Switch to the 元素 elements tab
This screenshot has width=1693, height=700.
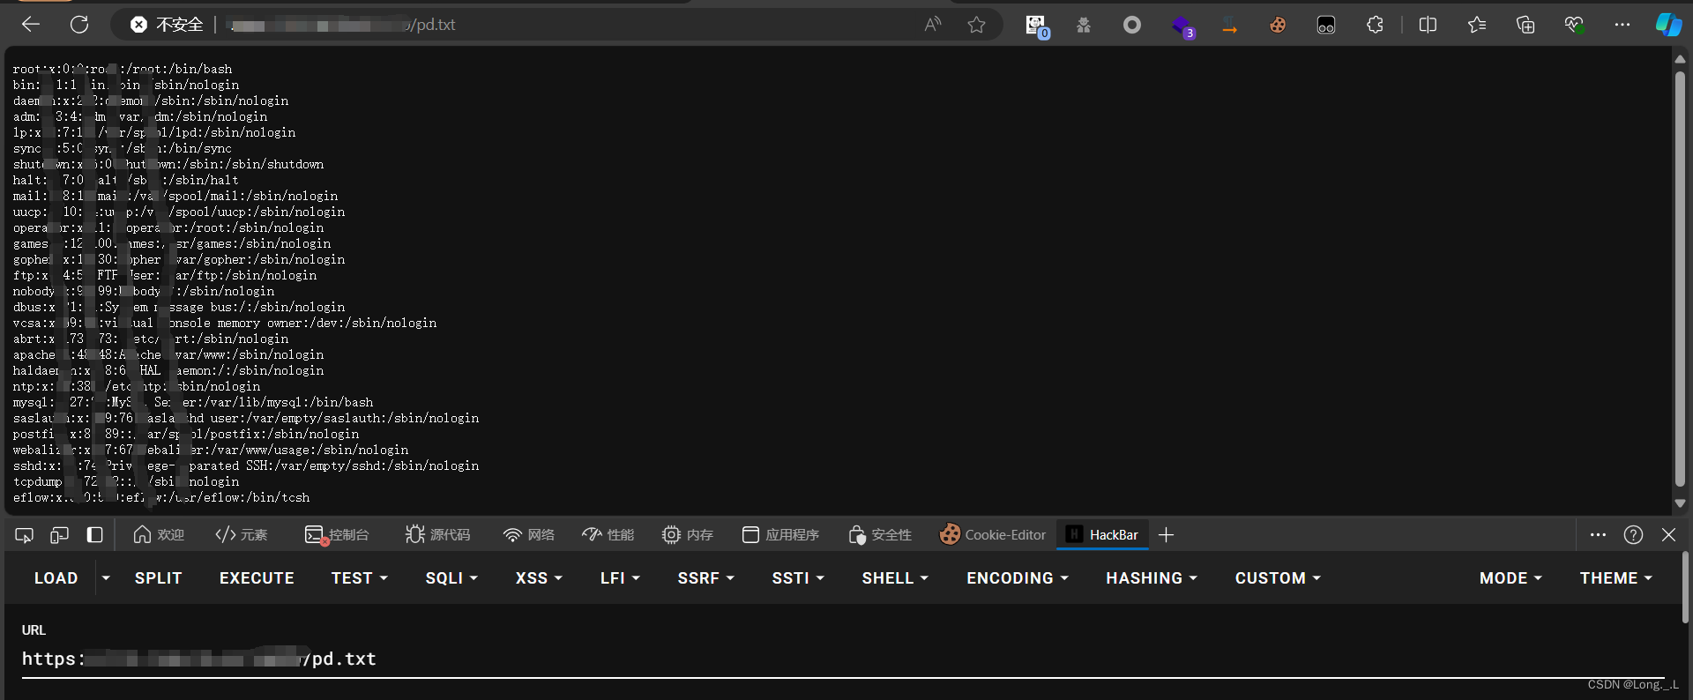[x=242, y=535]
